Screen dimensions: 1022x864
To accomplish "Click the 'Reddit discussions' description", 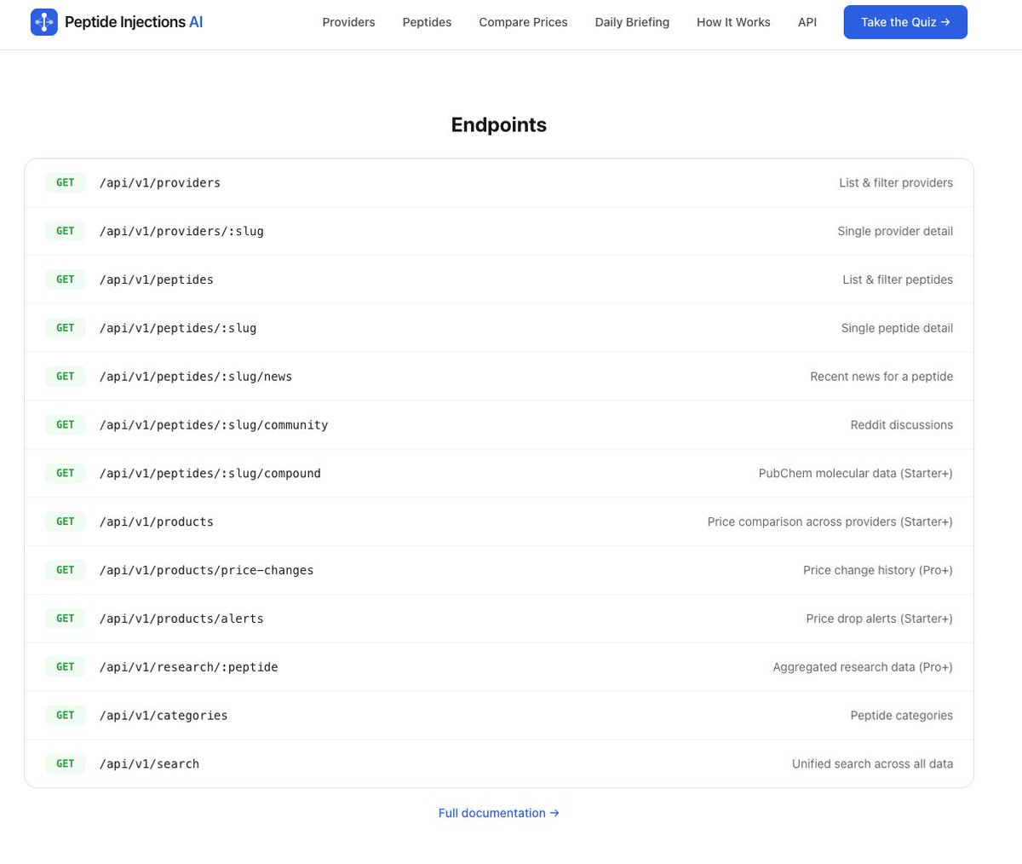I will point(902,424).
